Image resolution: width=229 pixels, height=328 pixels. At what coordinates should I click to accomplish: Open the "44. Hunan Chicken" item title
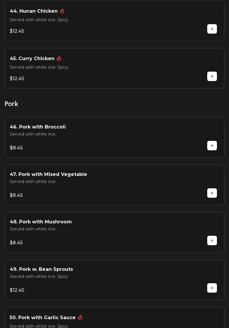(x=34, y=11)
